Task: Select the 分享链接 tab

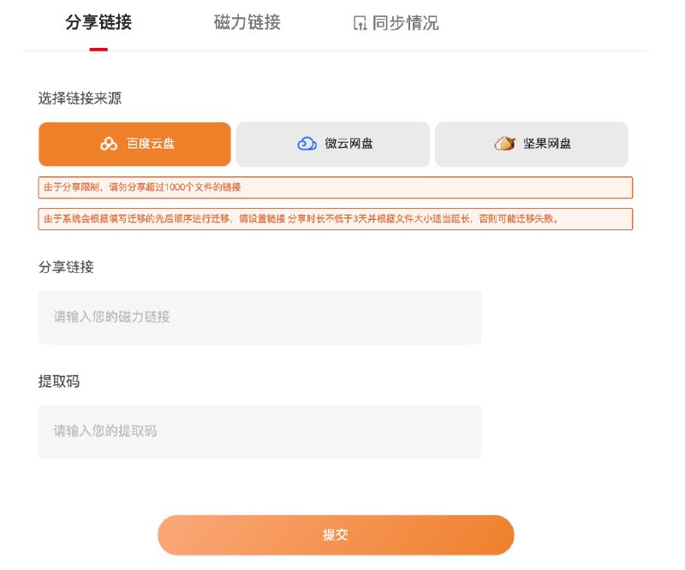Action: (97, 23)
